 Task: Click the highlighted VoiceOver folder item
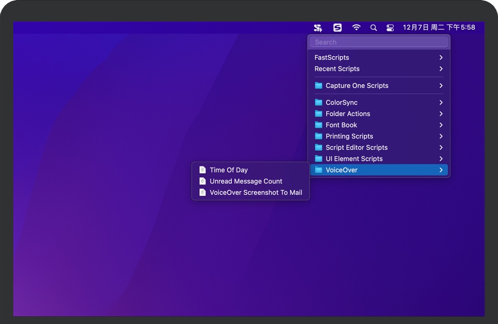click(x=341, y=170)
